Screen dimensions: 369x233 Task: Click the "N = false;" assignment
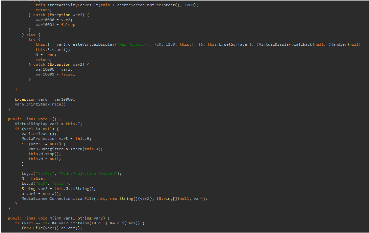click(x=30, y=178)
